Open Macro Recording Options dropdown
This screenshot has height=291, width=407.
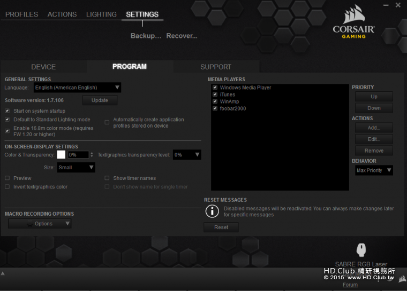coord(40,224)
